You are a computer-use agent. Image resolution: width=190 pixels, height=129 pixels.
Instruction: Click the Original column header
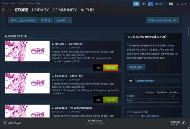(x=150, y=92)
